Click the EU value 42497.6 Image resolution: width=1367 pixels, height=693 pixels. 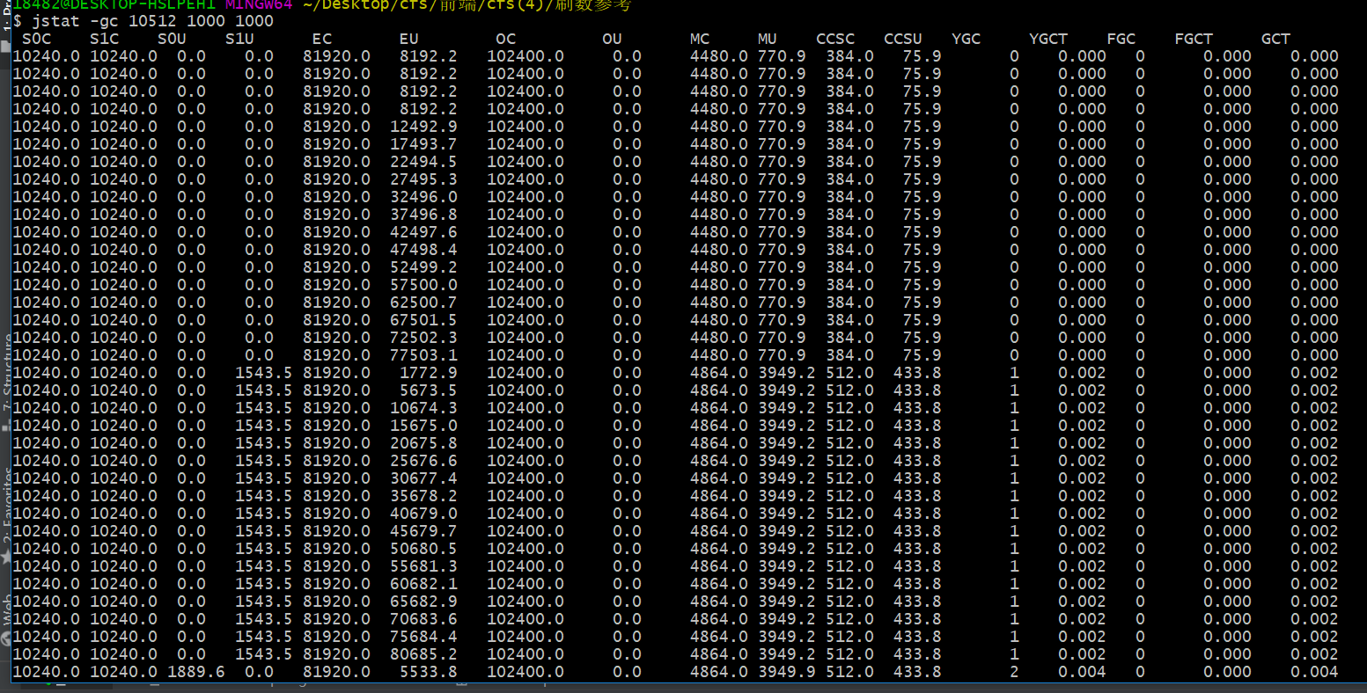(424, 232)
